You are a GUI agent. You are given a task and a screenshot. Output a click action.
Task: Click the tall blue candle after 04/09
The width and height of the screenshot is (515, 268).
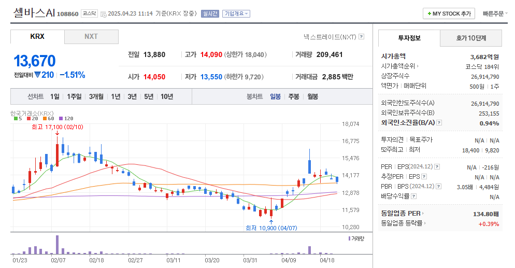[309, 162]
